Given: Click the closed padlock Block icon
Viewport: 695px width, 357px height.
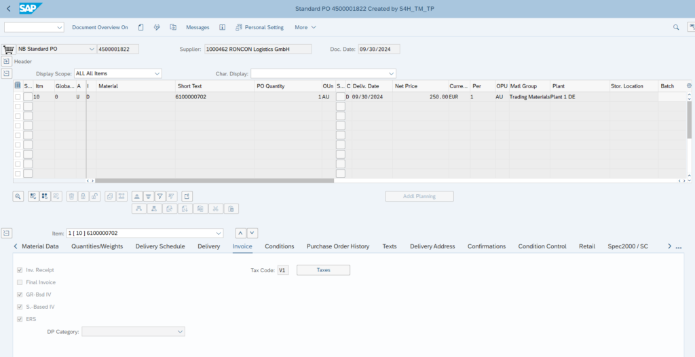Looking at the screenshot, I should (x=83, y=196).
